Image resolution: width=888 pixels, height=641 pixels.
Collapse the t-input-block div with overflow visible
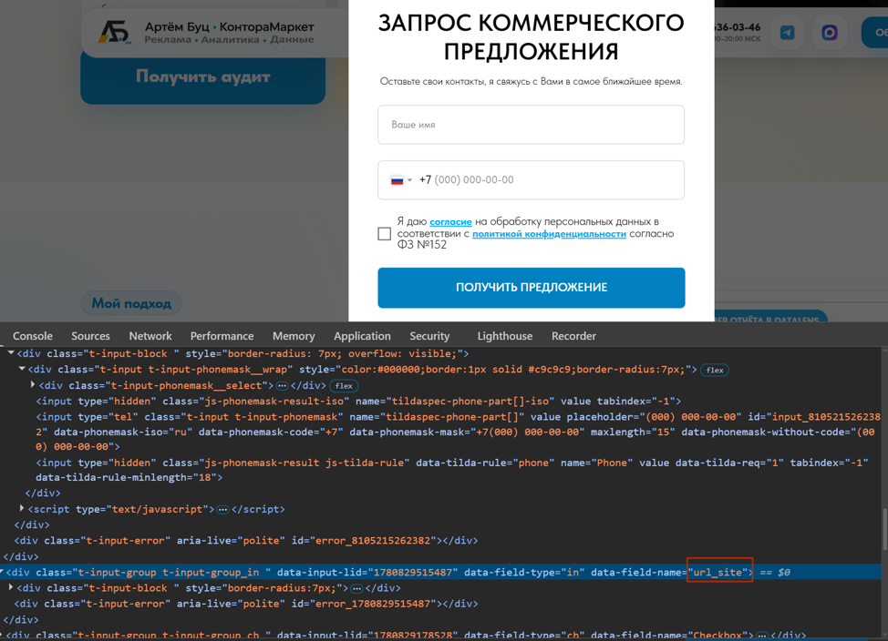(11, 353)
